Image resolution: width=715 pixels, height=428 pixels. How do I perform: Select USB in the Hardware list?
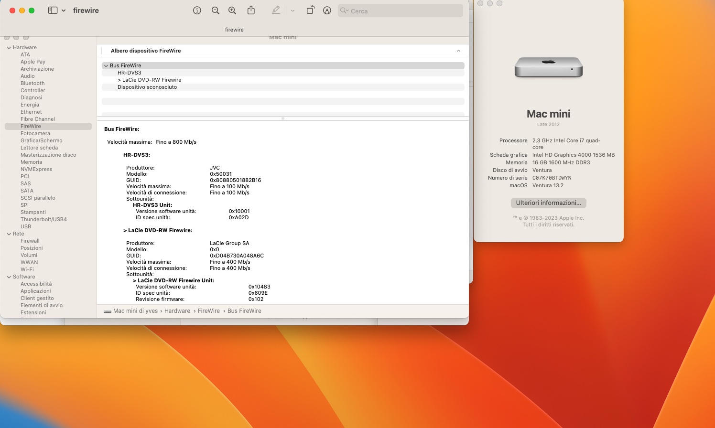click(26, 227)
